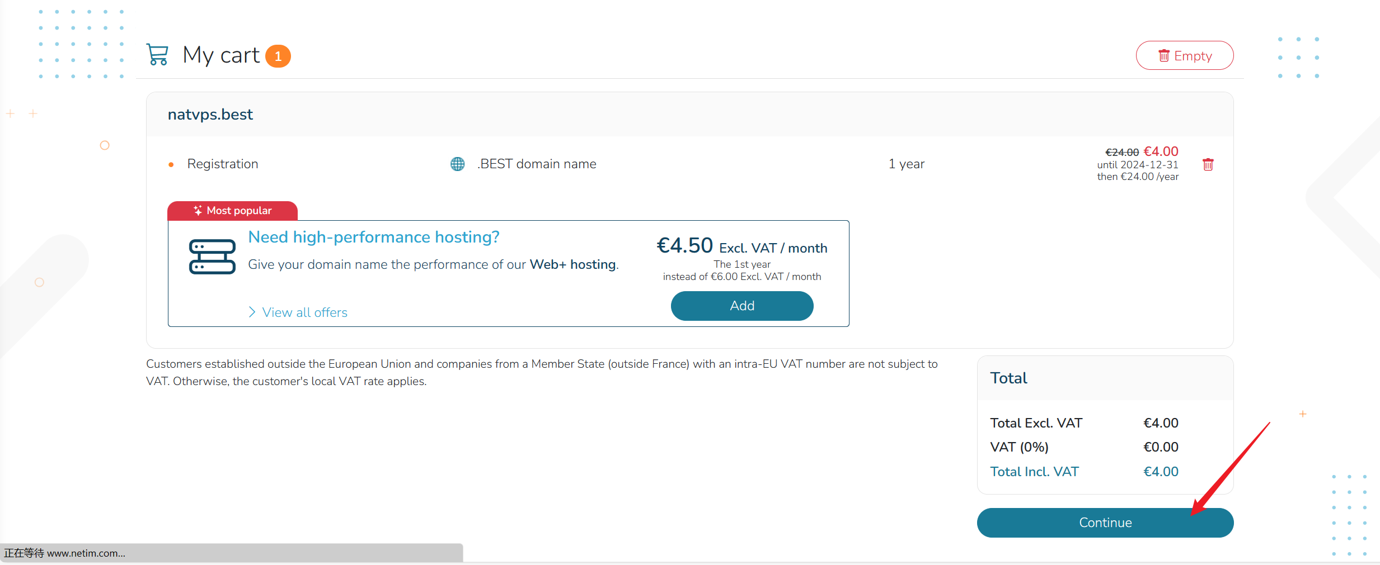Delete the domain registration with trash icon
Screen dimensions: 1380x565
tap(1208, 164)
